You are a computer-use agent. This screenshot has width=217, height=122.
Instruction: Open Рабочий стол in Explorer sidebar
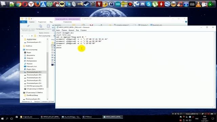click(32, 66)
